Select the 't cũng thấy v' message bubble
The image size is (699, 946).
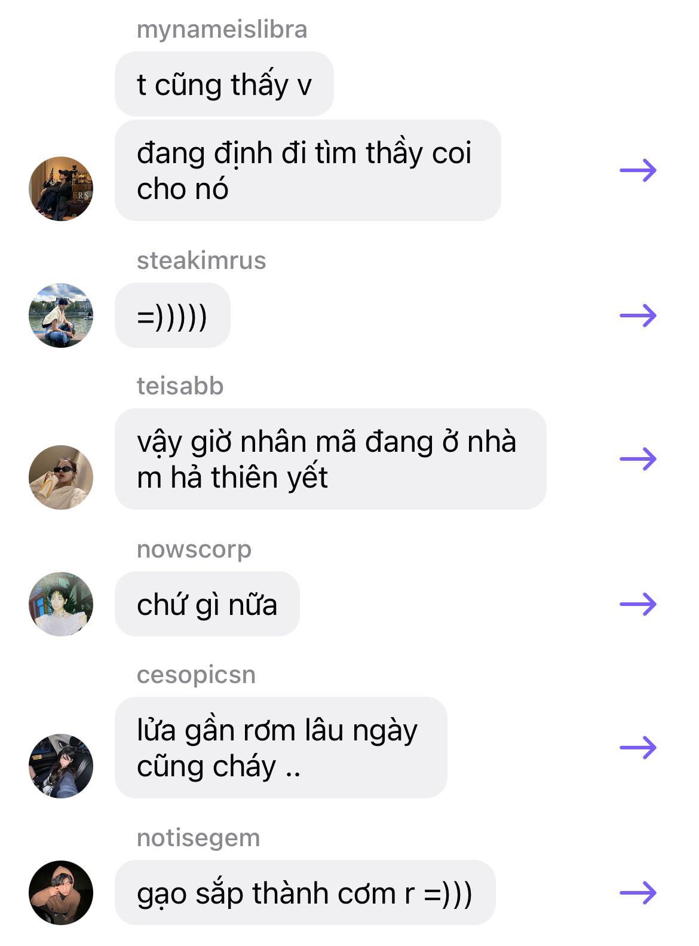224,84
